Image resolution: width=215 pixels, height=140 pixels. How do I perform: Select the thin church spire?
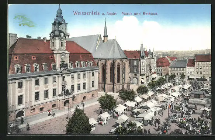[105, 30]
